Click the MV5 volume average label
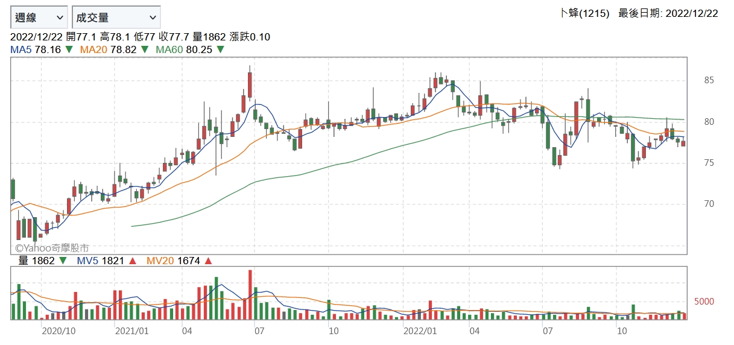 87,261
